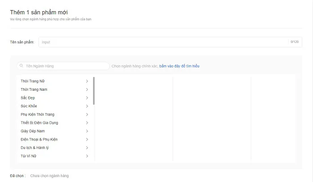Expand chevron next to Thời Trang Nữ
The height and width of the screenshot is (182, 313).
click(87, 81)
